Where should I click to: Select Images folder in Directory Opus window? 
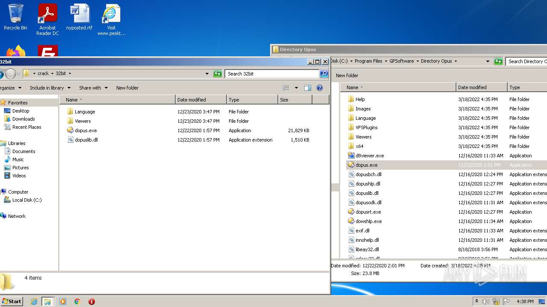pos(363,109)
